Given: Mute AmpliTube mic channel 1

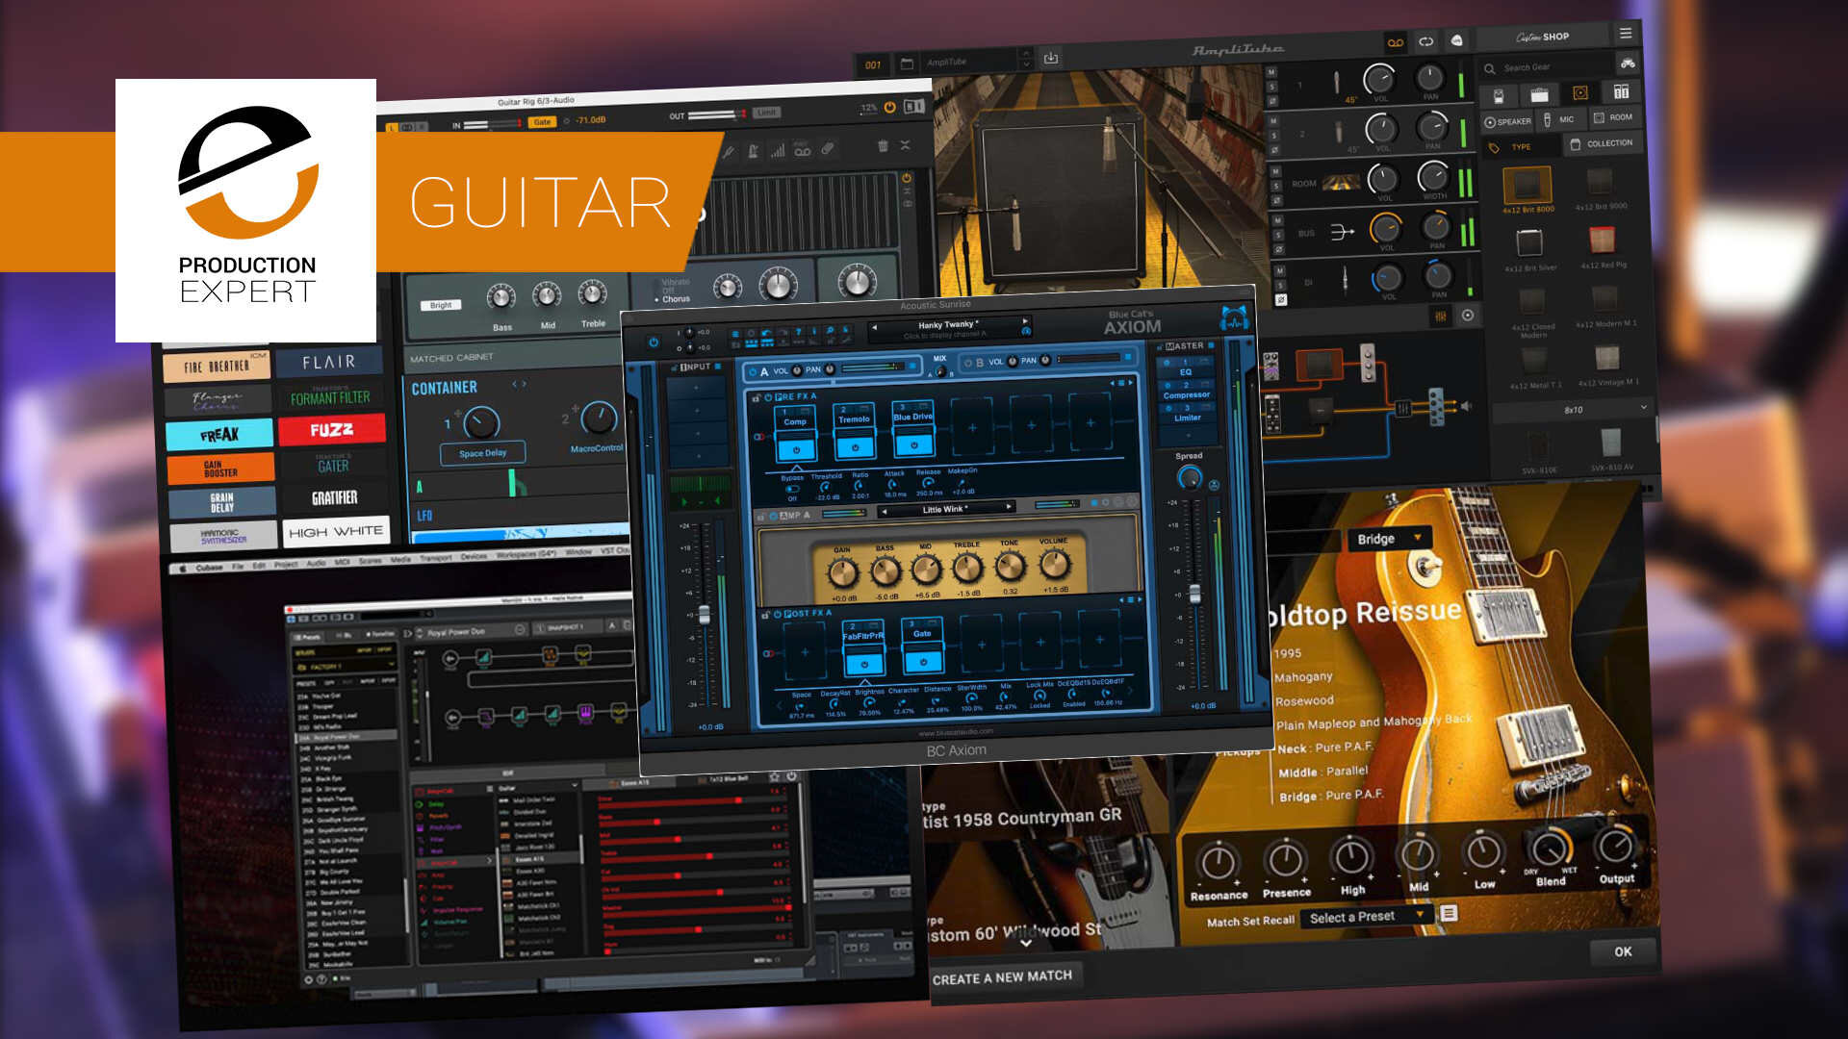Looking at the screenshot, I should tap(1271, 72).
